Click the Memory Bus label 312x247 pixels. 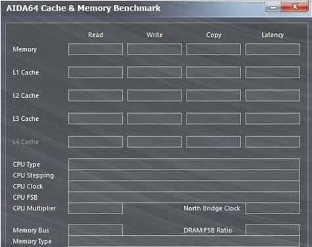pos(31,230)
